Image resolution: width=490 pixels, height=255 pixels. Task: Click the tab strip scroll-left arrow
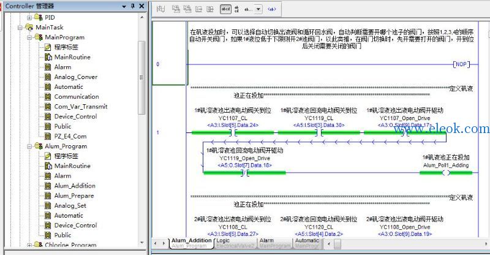click(156, 243)
